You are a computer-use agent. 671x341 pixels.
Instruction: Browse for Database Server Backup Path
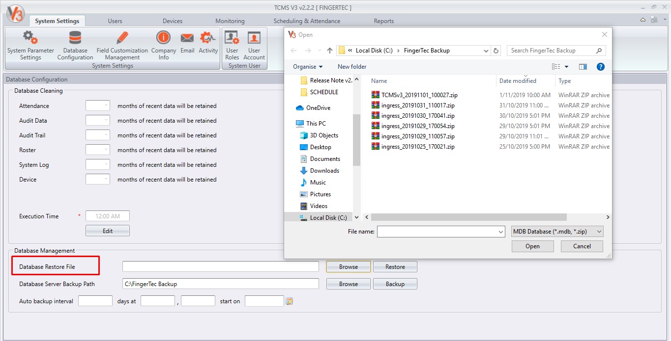click(x=349, y=284)
